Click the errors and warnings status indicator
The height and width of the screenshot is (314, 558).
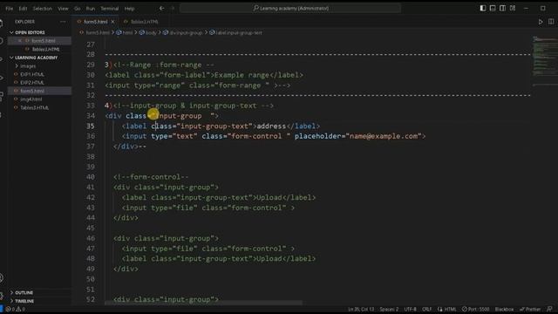pos(16,310)
